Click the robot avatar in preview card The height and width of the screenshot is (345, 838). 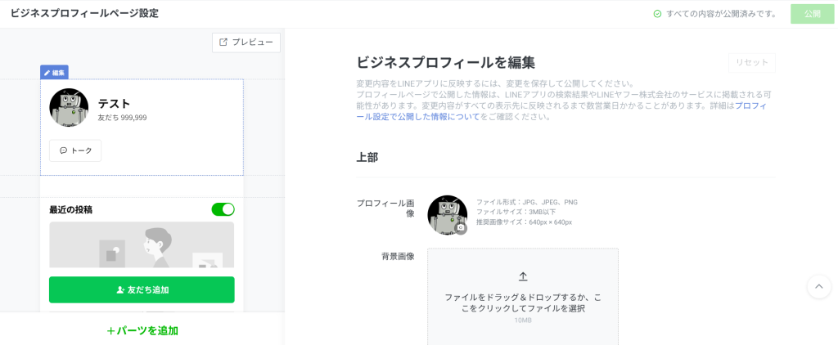pyautogui.click(x=69, y=107)
